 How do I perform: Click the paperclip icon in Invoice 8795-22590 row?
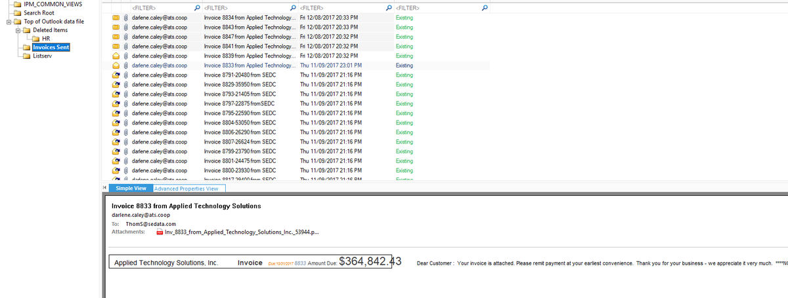(x=125, y=113)
